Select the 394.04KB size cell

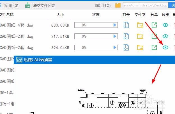pyautogui.click(x=60, y=48)
